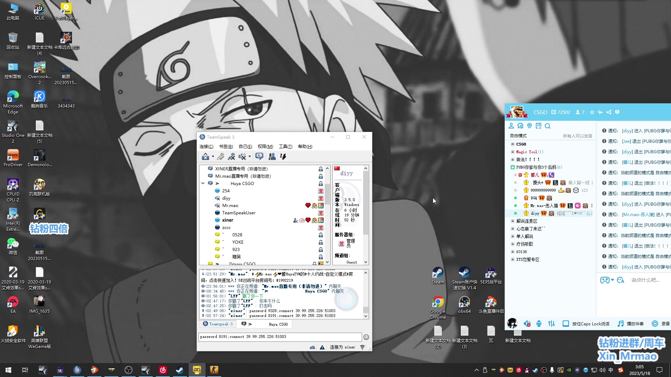Viewport: 671px width, 377px height.
Task: Click [Mr.mao-恶人獵] link in notification log
Action: tap(638, 215)
